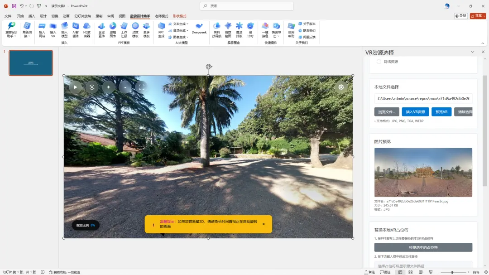Switch to Reading view in status bar
This screenshot has width=489, height=275.
421,272
